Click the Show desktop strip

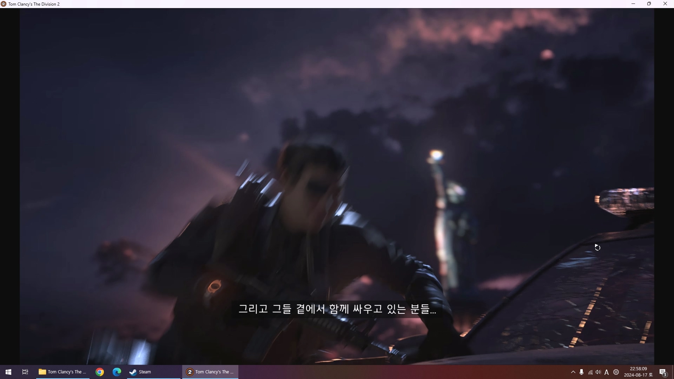[673, 372]
